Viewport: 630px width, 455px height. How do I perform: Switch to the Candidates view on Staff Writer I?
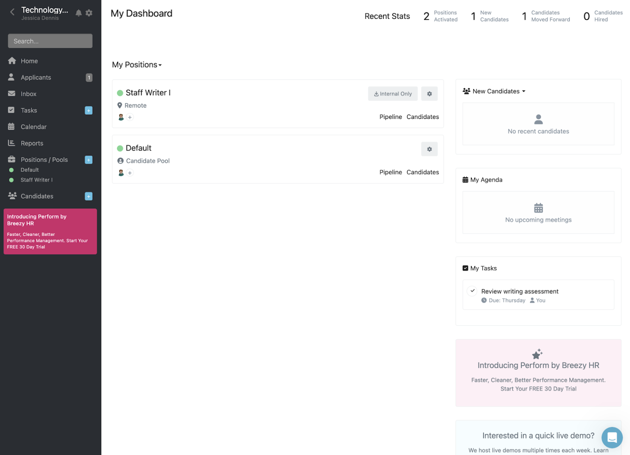pyautogui.click(x=422, y=117)
